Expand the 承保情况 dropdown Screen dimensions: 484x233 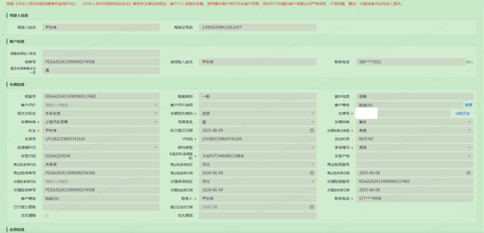click(x=469, y=148)
